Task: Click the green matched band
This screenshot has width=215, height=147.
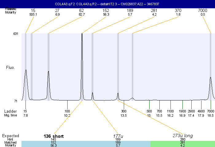Action: click(x=182, y=144)
